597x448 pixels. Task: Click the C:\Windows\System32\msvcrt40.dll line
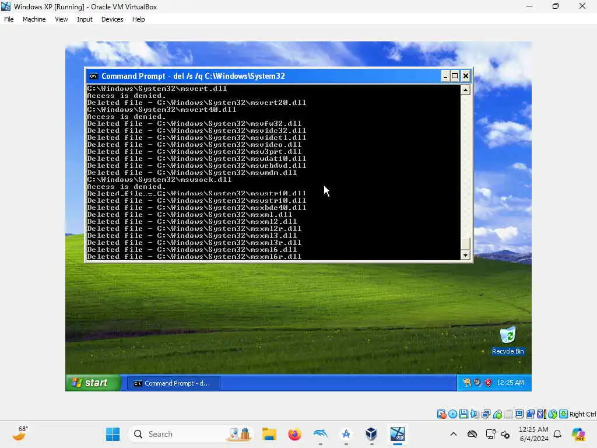[161, 109]
